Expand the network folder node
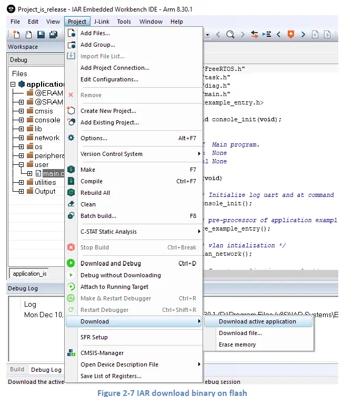Screen dimensions: 343x397 22,138
